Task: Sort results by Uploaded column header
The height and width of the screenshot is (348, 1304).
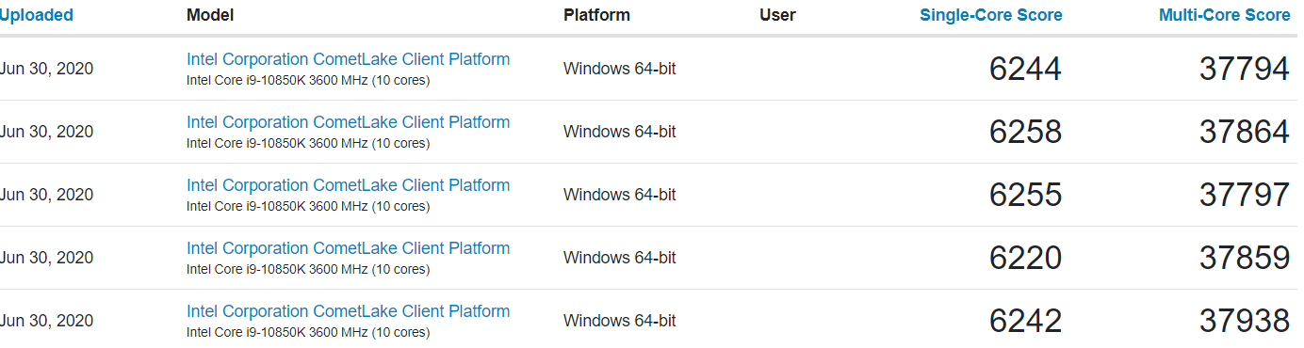Action: [36, 15]
